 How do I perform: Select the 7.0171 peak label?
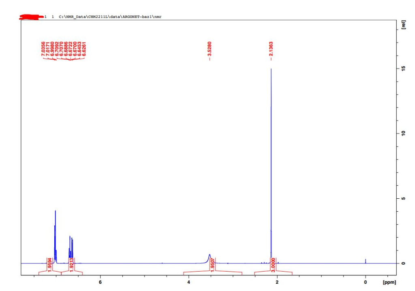pos(48,49)
